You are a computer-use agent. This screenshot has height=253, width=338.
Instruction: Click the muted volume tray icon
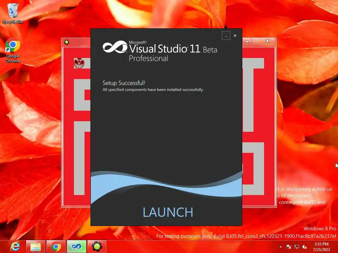pyautogui.click(x=305, y=247)
